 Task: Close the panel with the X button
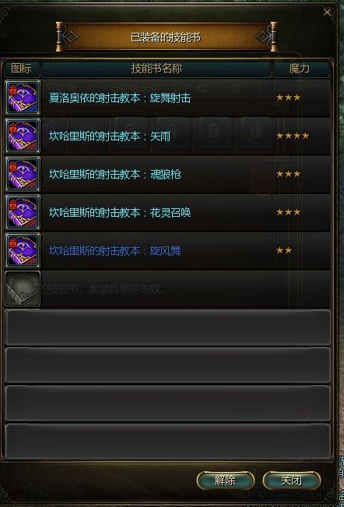pos(327,12)
